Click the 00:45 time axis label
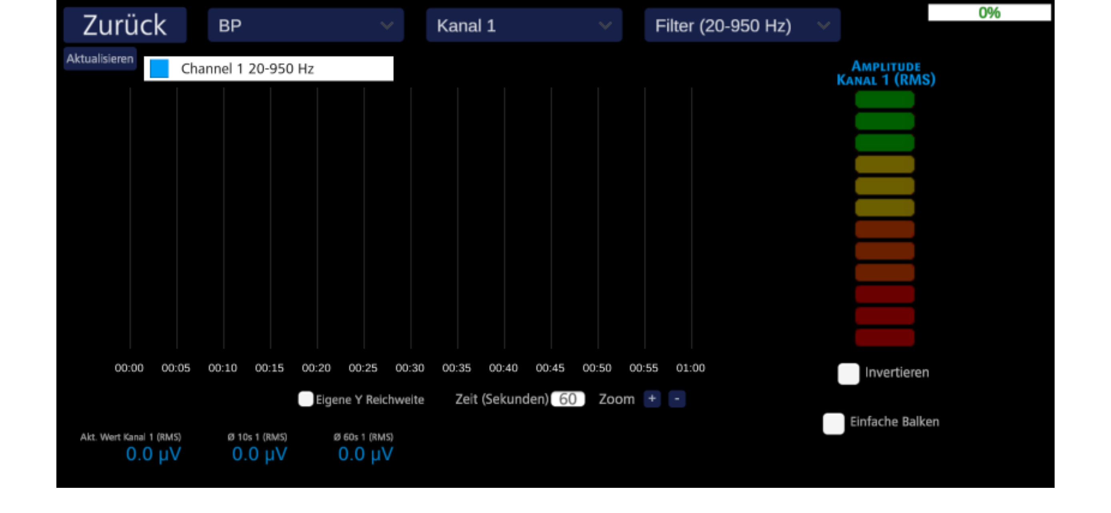The height and width of the screenshot is (513, 1111). (x=550, y=368)
